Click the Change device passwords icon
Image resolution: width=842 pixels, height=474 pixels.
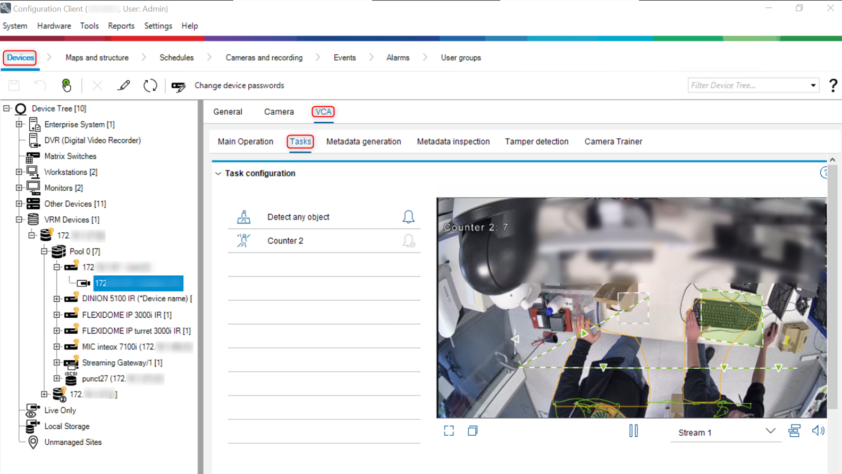[179, 86]
